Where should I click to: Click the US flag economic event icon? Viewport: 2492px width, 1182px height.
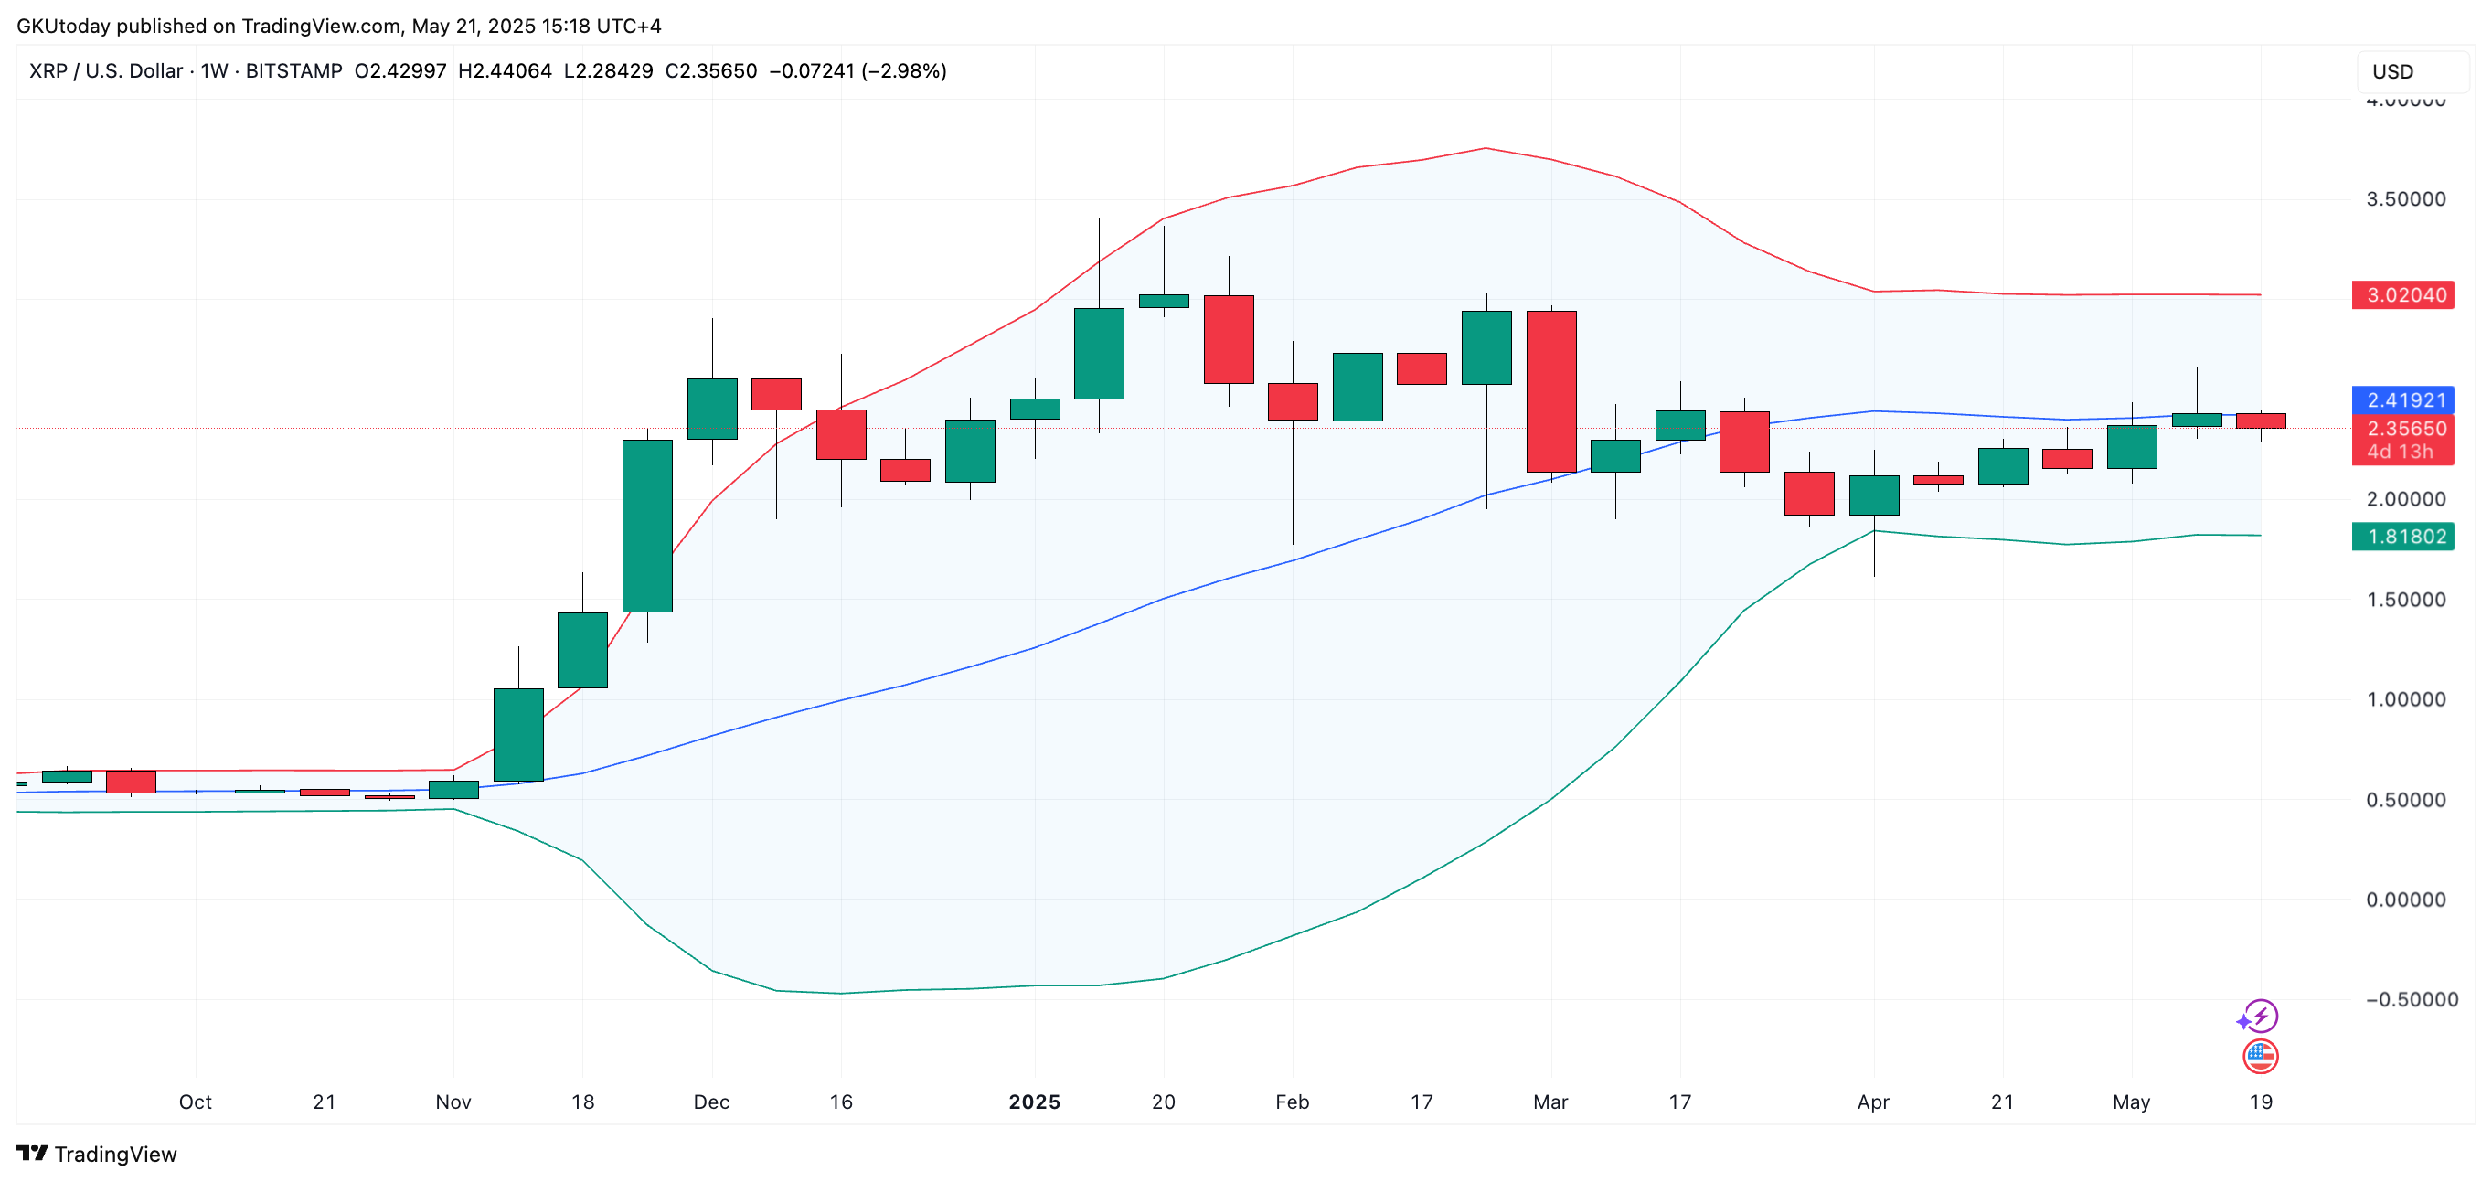click(x=2260, y=1056)
